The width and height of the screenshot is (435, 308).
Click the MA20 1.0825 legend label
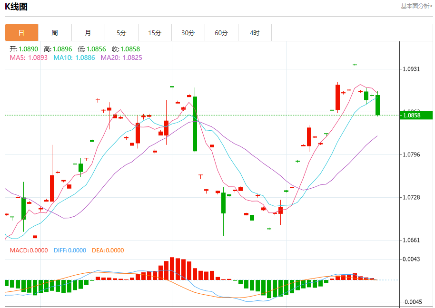pos(121,58)
